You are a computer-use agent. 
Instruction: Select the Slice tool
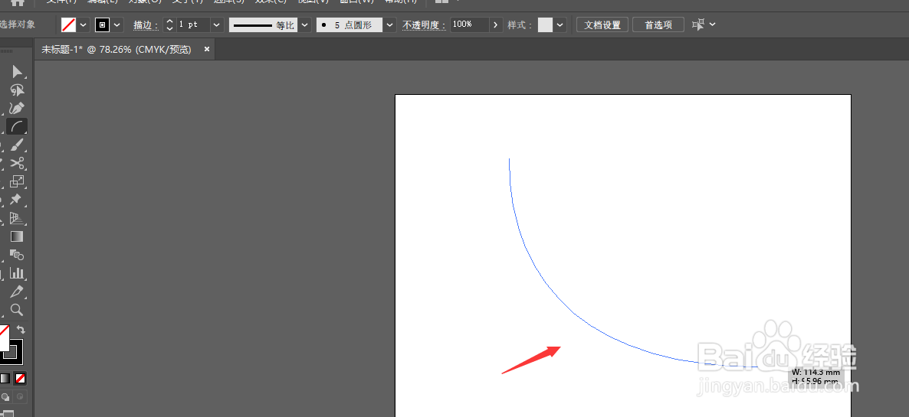[x=17, y=291]
